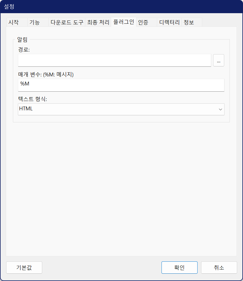Open the 인증 tab
243x281 pixels.
click(x=147, y=22)
